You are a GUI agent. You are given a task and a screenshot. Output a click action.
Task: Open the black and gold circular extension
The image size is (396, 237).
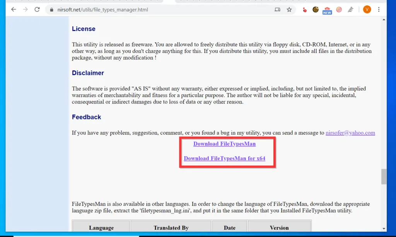tap(316, 10)
